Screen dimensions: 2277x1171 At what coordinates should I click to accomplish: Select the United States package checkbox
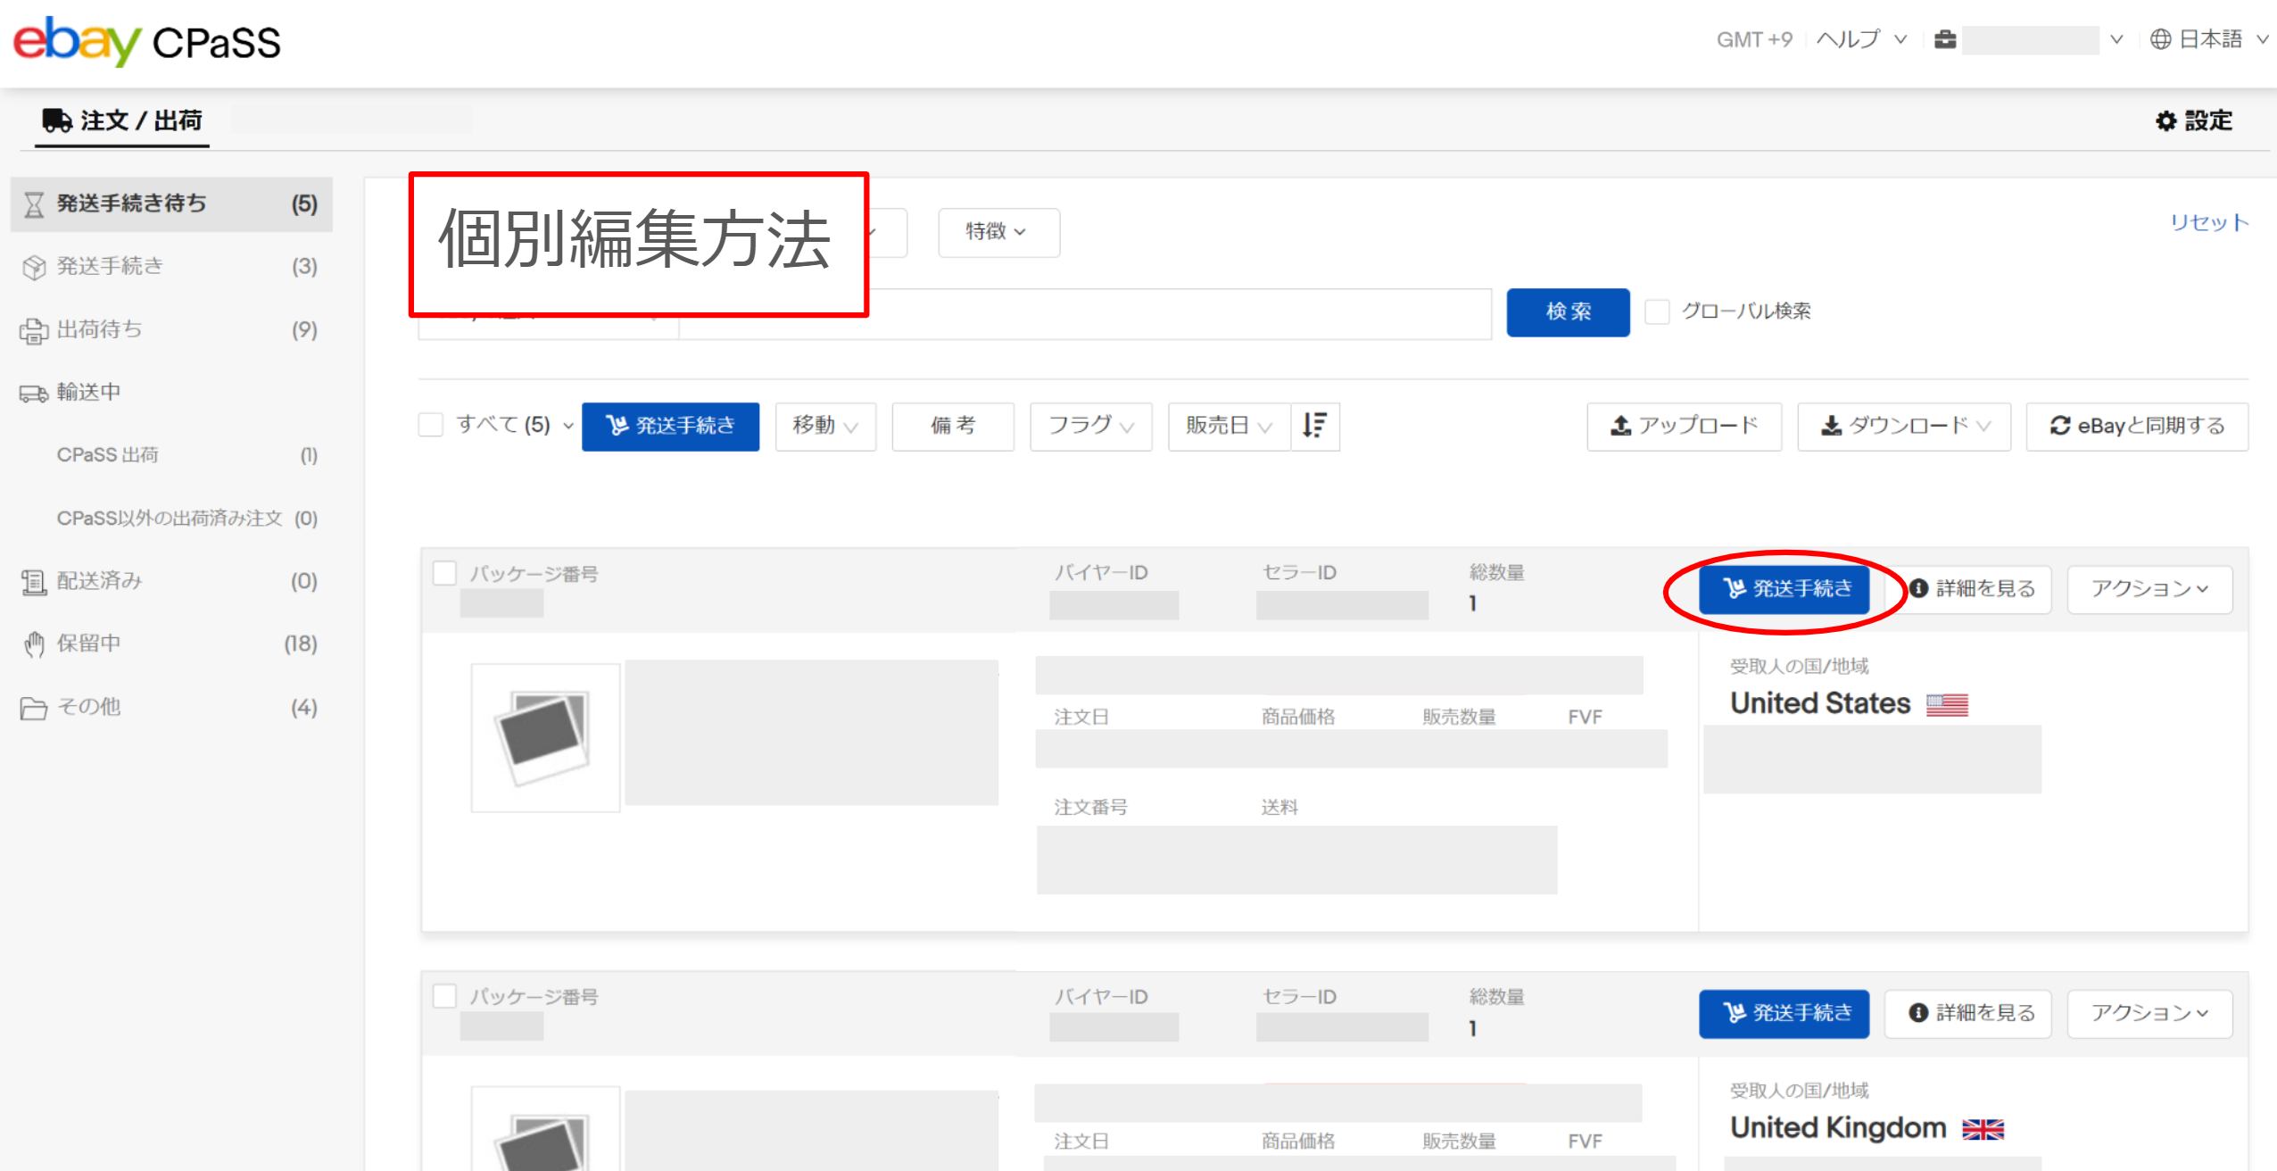(444, 573)
